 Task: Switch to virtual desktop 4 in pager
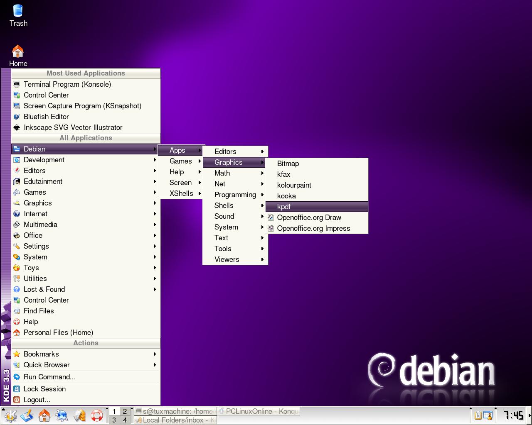tap(125, 420)
